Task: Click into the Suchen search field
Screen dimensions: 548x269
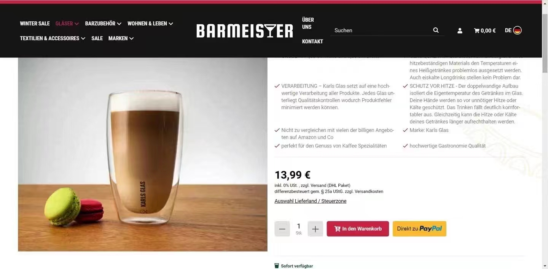Action: [382, 30]
